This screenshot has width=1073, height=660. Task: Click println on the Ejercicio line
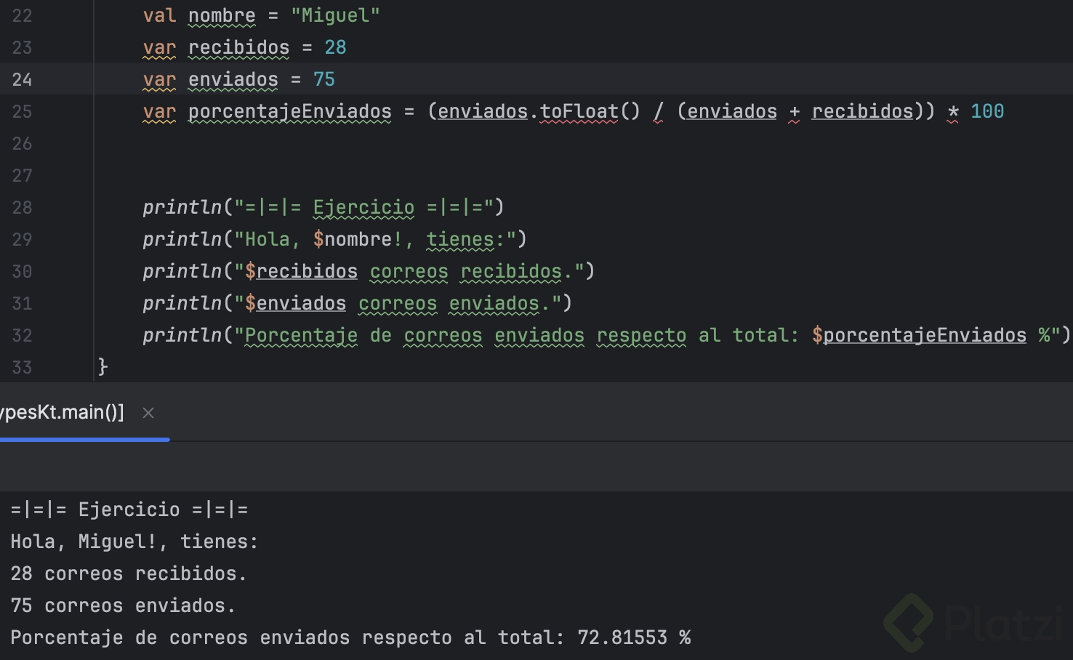(182, 207)
